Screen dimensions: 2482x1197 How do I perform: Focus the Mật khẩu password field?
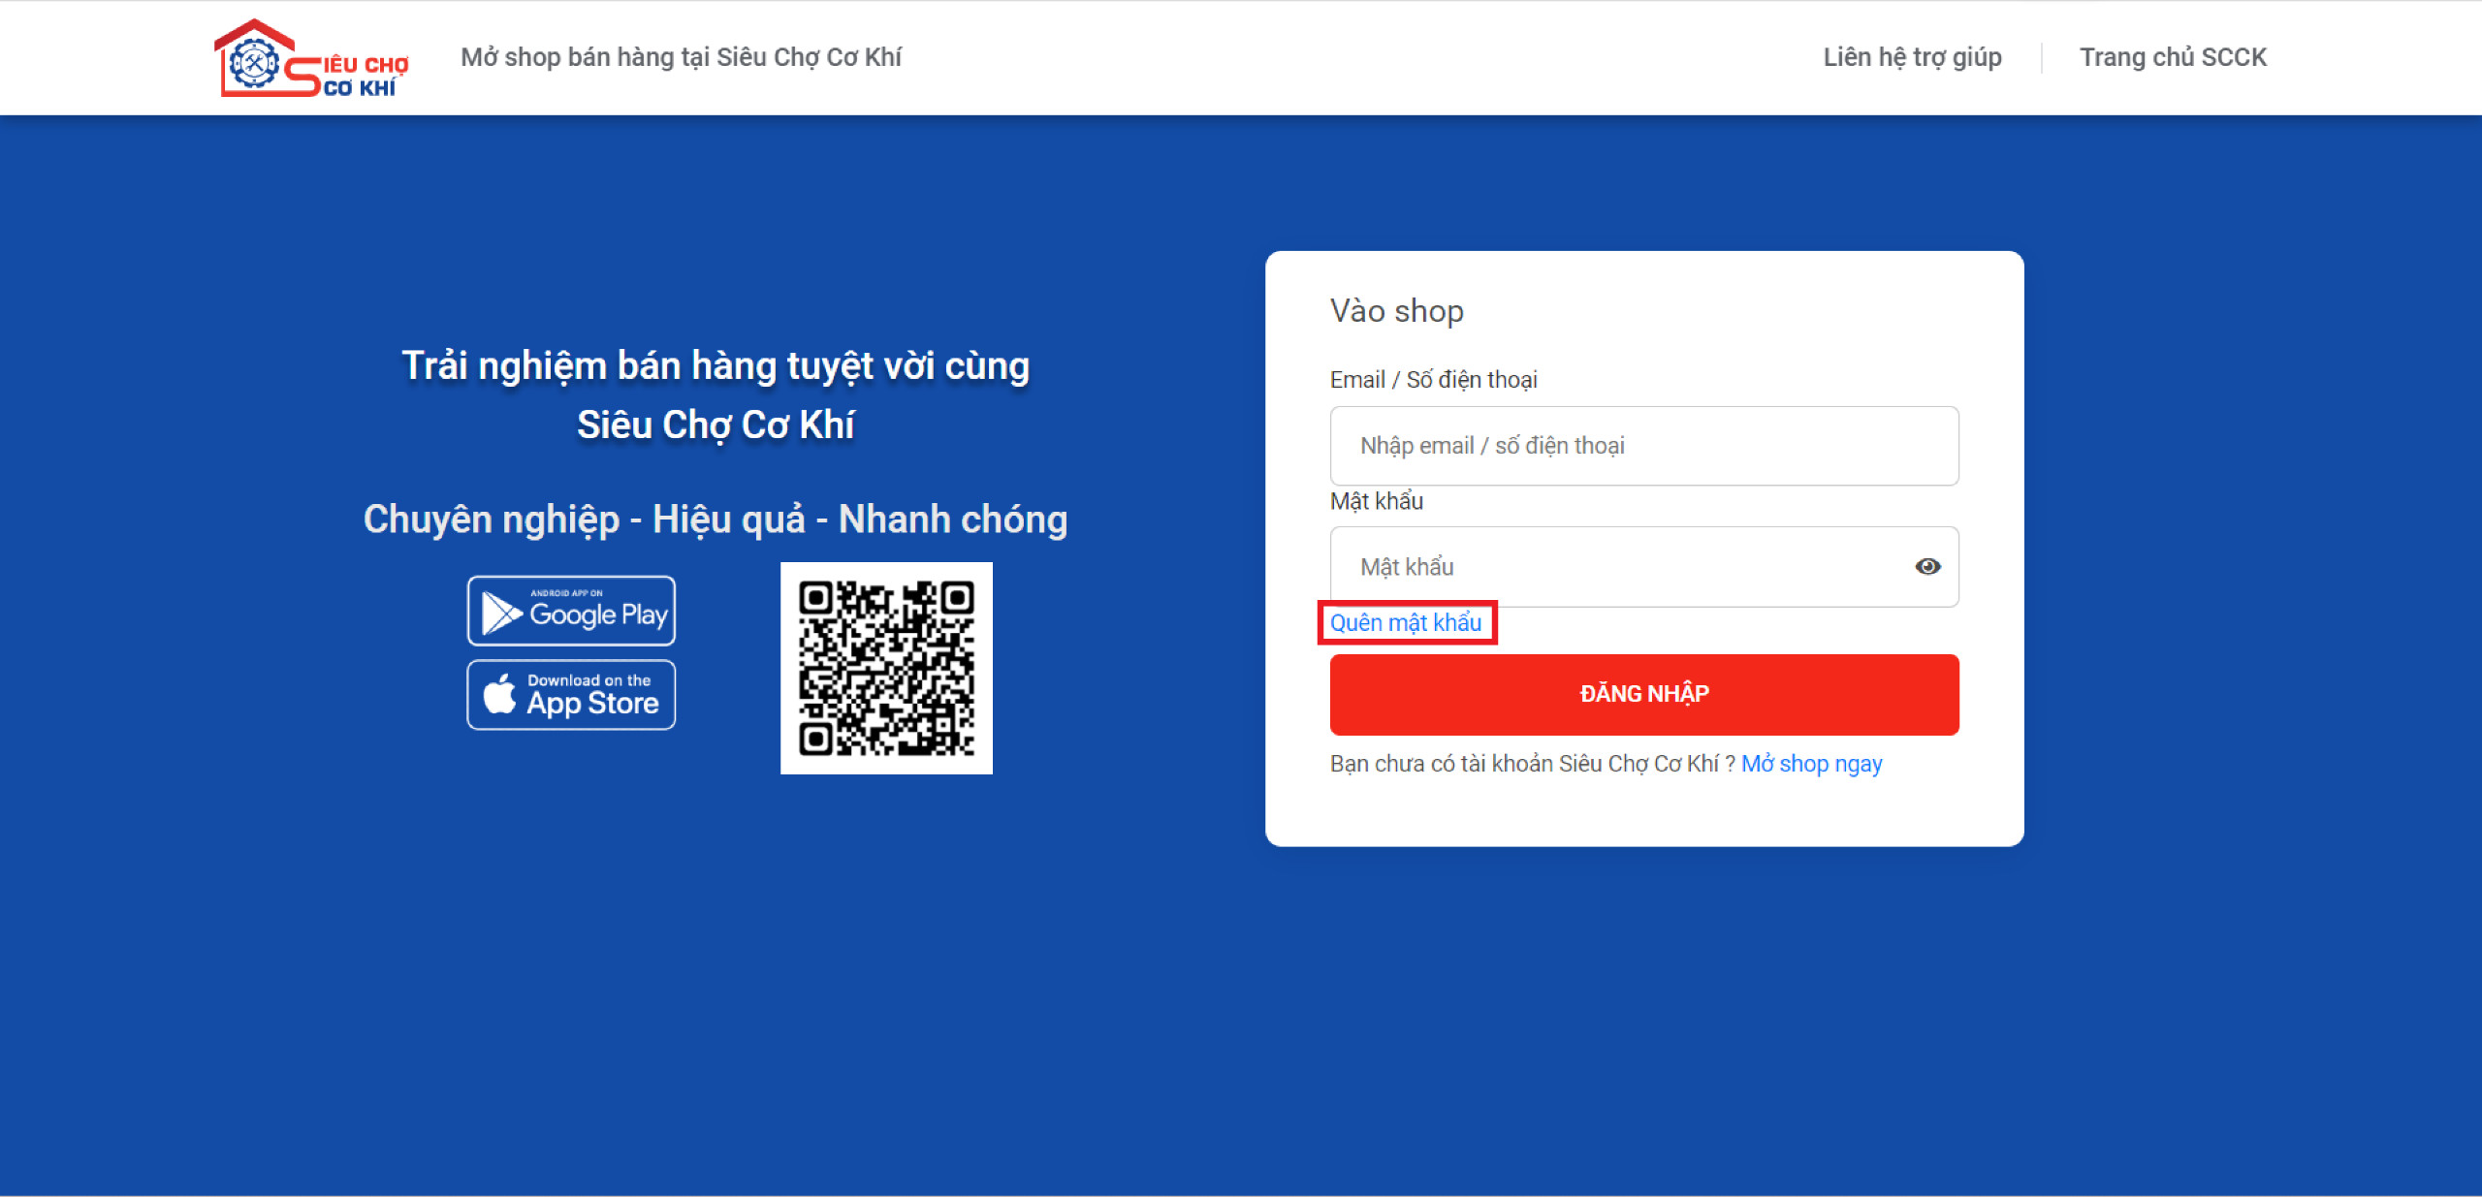coord(1644,567)
